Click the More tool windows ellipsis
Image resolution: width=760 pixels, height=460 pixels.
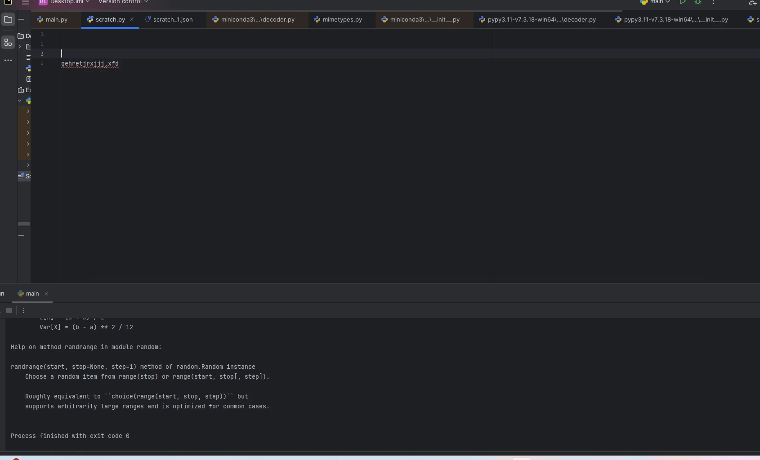8,60
